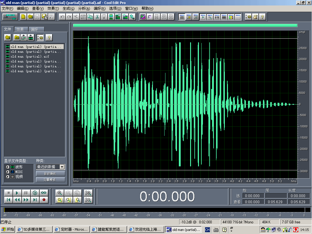Pause playback with the pause button
312x234 pixels.
pyautogui.click(x=26, y=193)
